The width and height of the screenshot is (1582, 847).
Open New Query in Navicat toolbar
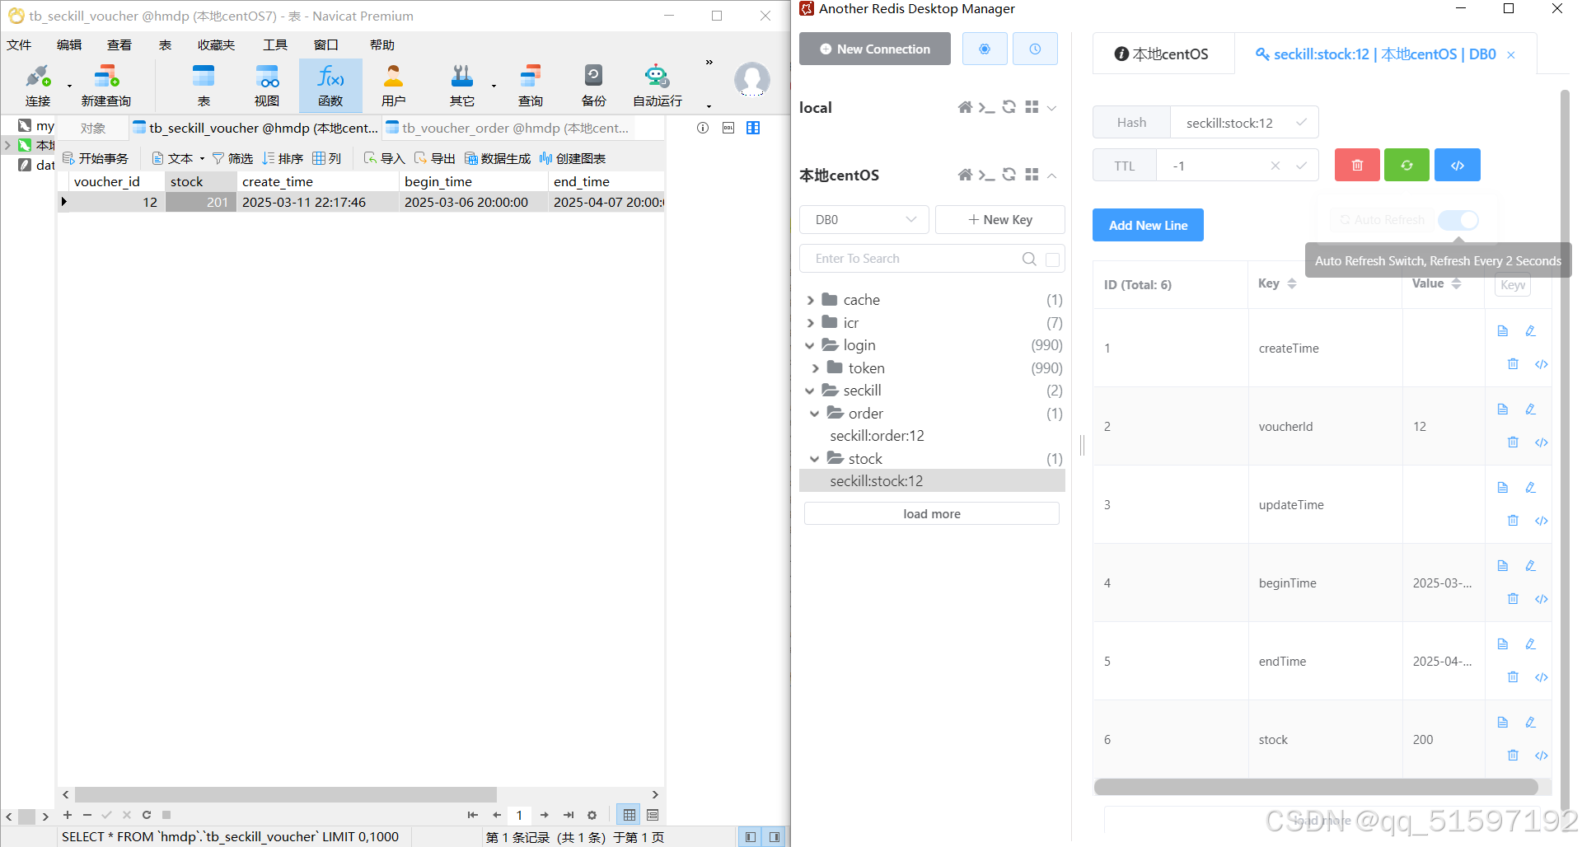106,85
